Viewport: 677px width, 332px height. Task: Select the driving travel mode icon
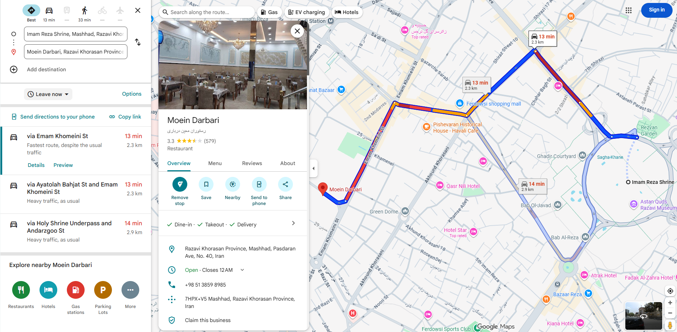click(49, 10)
